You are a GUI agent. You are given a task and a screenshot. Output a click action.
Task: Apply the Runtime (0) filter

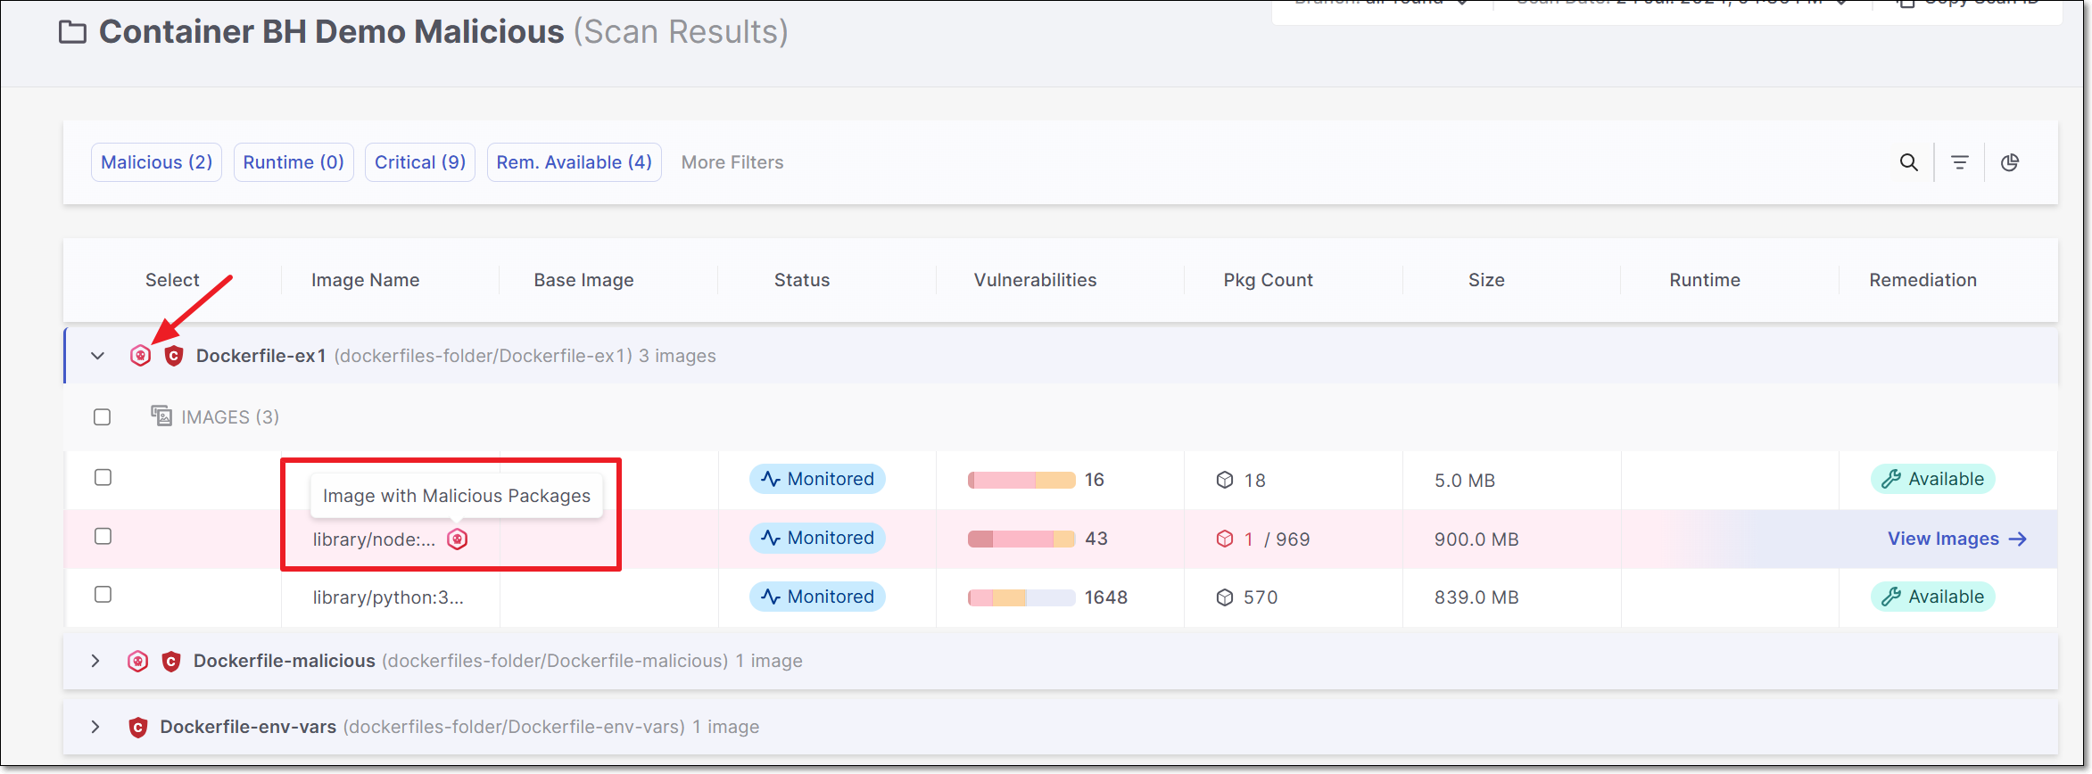[294, 162]
